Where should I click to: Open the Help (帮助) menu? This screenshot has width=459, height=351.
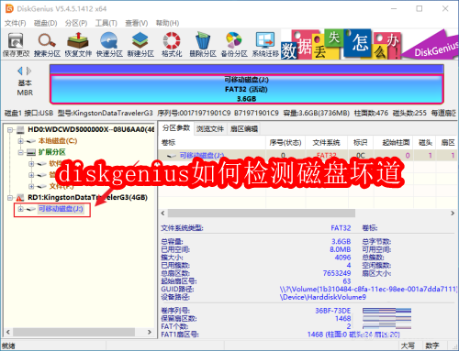(x=167, y=23)
